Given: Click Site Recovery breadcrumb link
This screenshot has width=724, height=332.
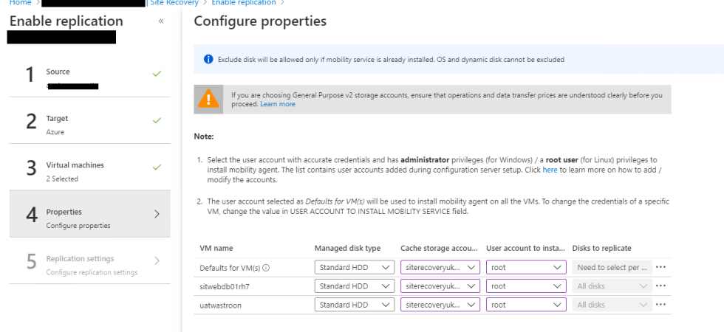Looking at the screenshot, I should 174,3.
